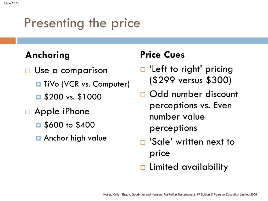Click the square bullet beside 'Sale' written next
268x201 pixels.
[143, 142]
